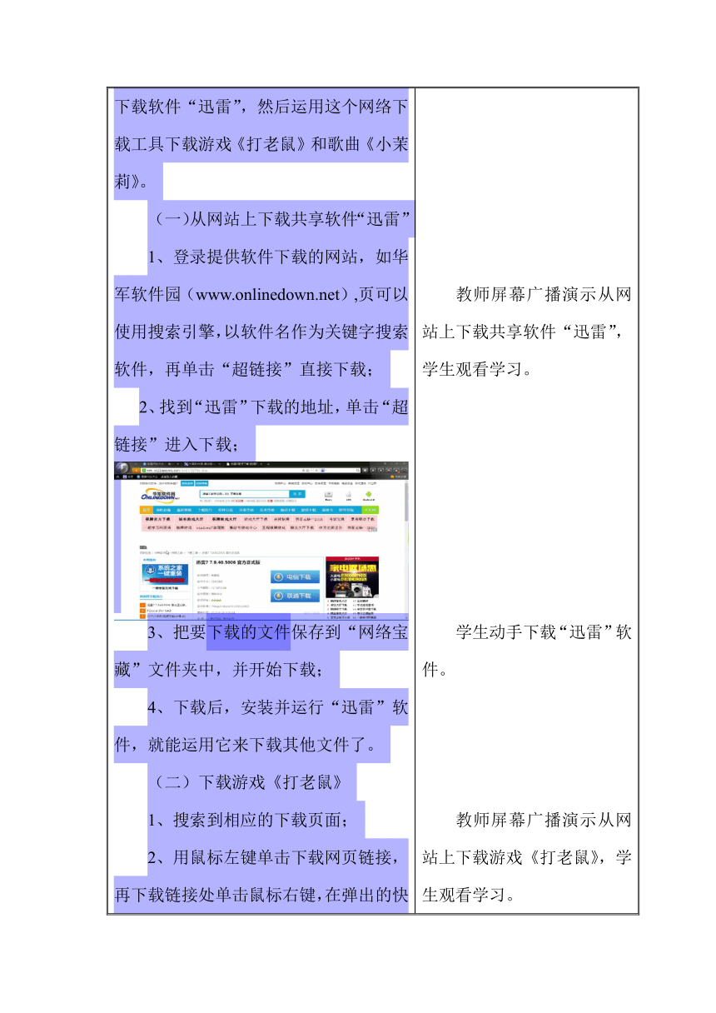Click the browser logo in the window corner
The width and height of the screenshot is (716, 1013).
(122, 469)
